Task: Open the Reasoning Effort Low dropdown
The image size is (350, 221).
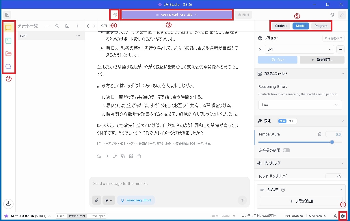Action: point(300,105)
